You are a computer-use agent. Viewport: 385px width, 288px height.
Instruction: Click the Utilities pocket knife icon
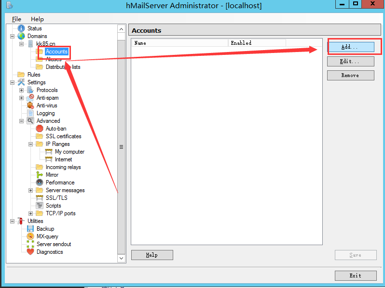point(21,221)
